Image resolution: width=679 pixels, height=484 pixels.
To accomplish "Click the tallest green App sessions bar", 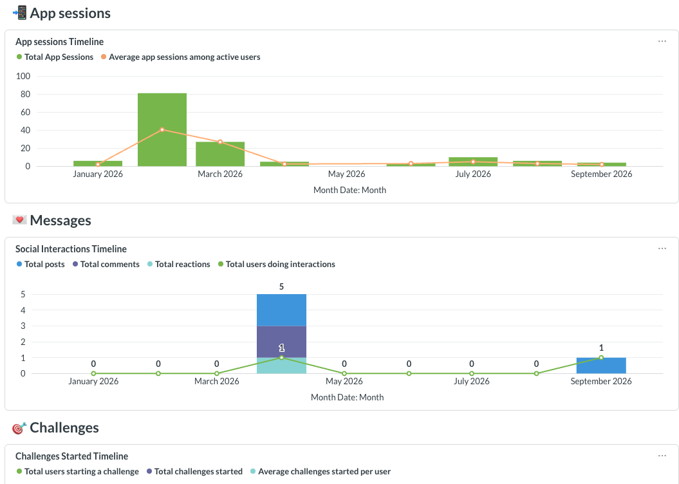I will pyautogui.click(x=162, y=129).
